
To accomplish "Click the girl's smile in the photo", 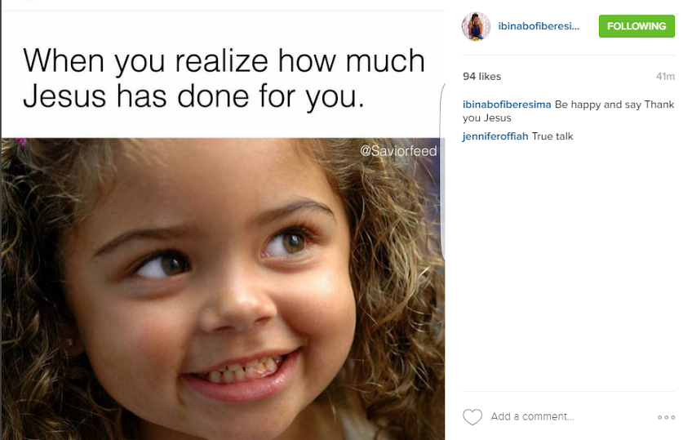I will click(242, 373).
